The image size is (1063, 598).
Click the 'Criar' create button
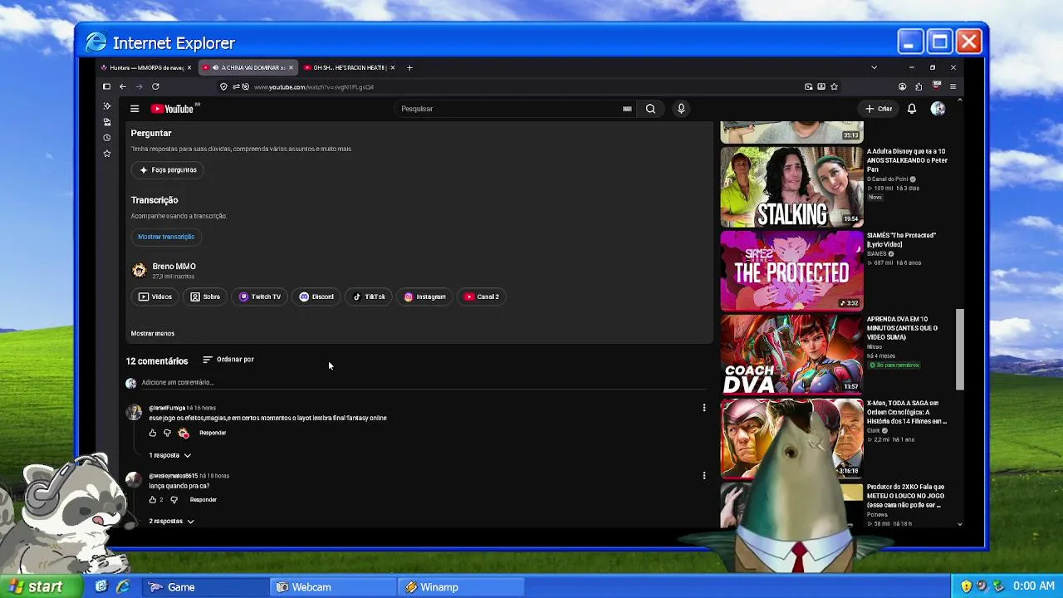pos(879,109)
